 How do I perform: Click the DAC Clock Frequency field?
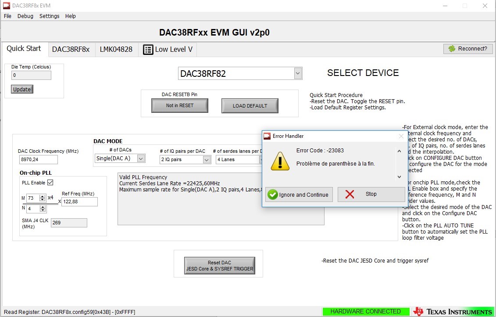click(39, 160)
